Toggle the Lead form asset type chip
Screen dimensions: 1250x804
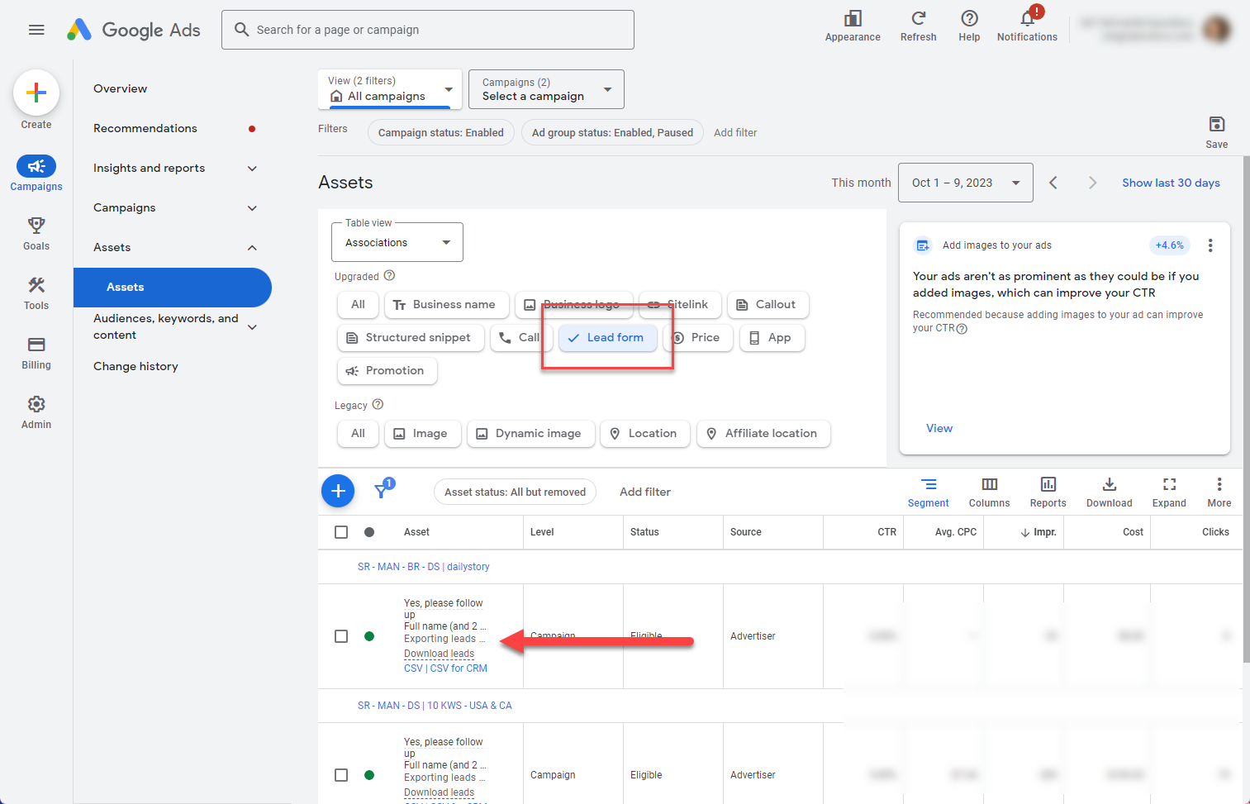608,338
